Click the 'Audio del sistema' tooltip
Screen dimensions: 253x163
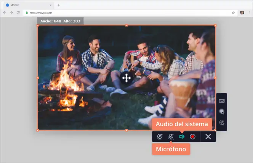point(182,124)
